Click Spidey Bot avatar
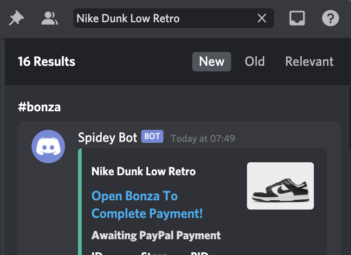Viewport: 351px width, 255px height. [x=48, y=147]
